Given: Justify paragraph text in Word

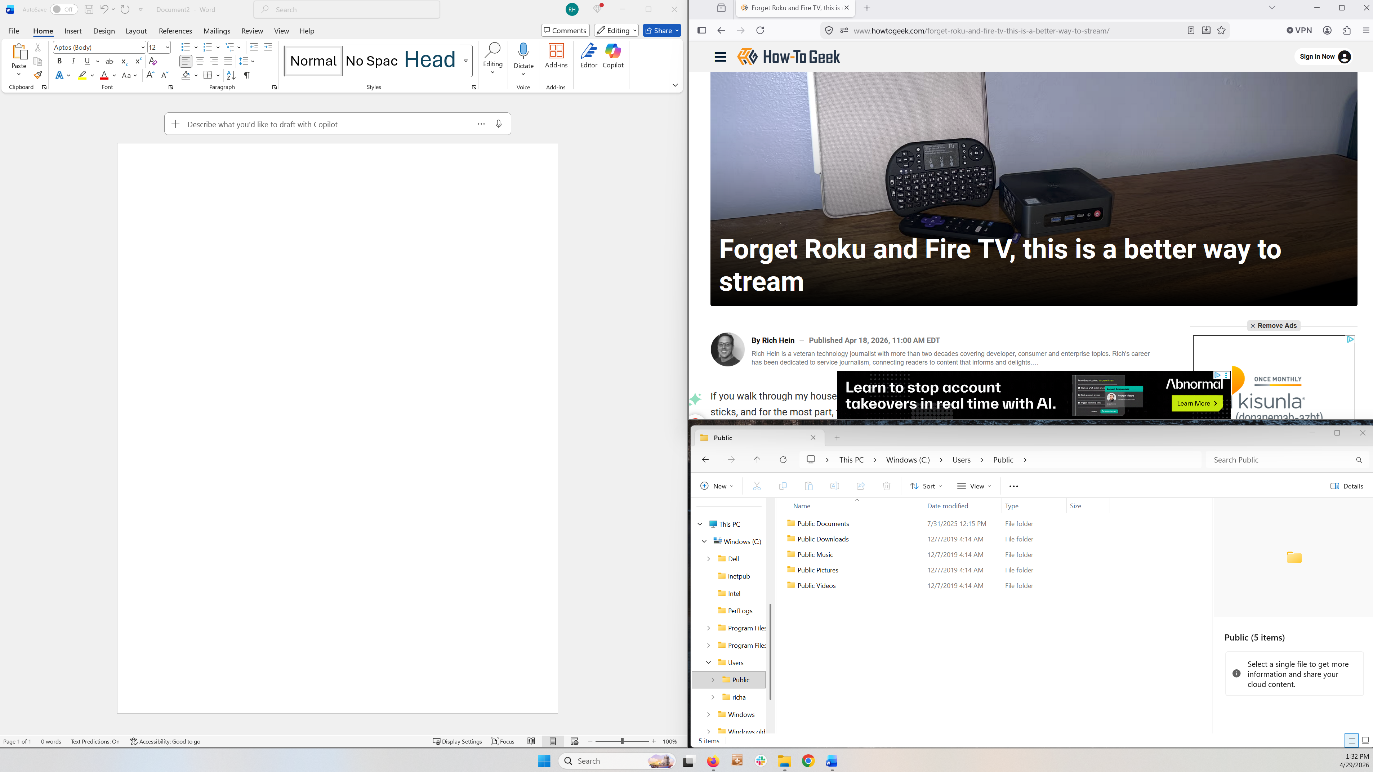Looking at the screenshot, I should pos(228,61).
